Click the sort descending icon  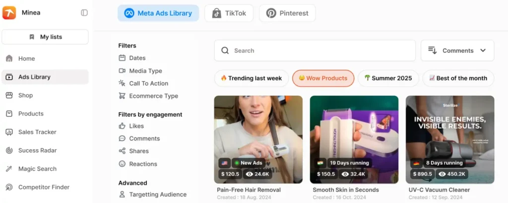[x=432, y=50]
